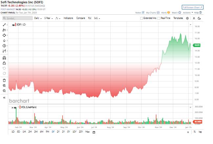The width and height of the screenshot is (213, 144).
Task: Open My Charts arrow icon
Action: coord(158,13)
